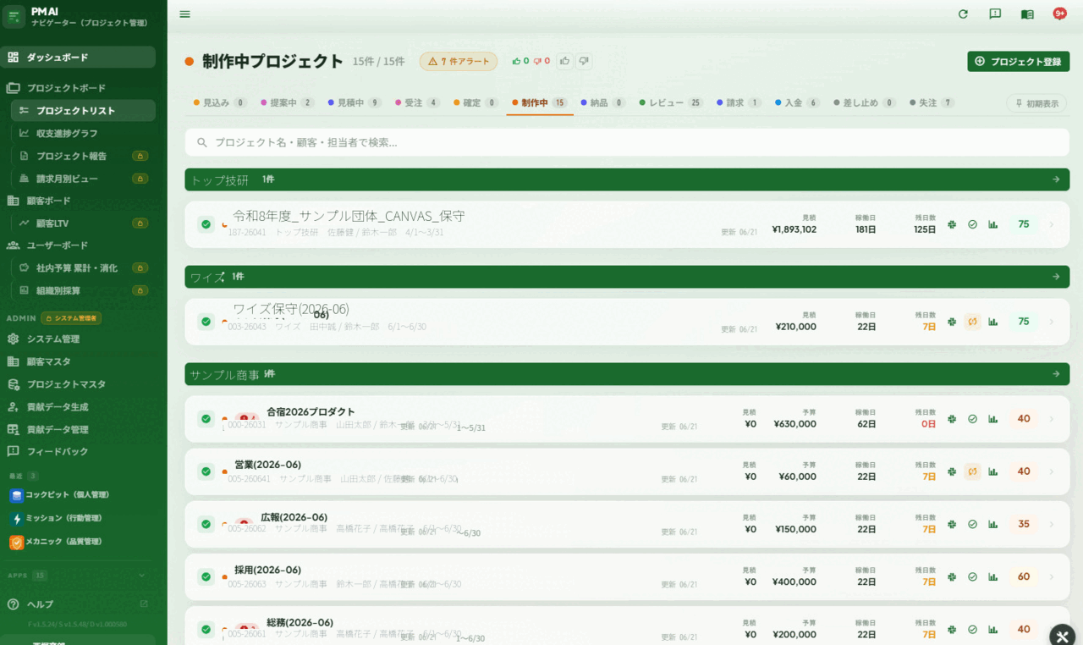Switch to the レビュー status tab
The width and height of the screenshot is (1083, 645).
pyautogui.click(x=671, y=102)
